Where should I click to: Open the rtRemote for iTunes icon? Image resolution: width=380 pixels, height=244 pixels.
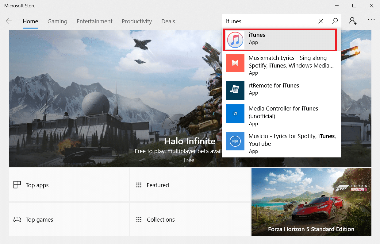(235, 91)
